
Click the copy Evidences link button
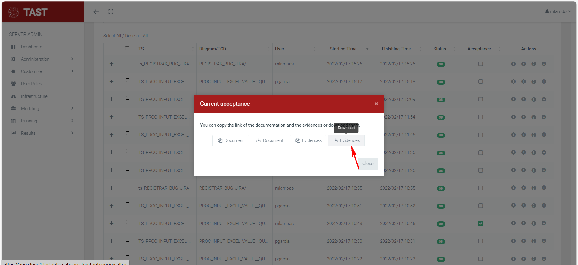point(308,140)
